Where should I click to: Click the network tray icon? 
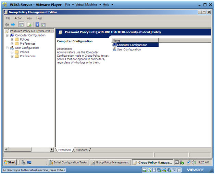(189, 162)
